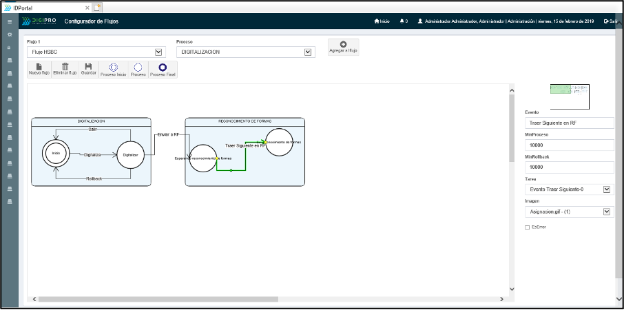Open the hamburger menu in sidebar

tap(9, 21)
